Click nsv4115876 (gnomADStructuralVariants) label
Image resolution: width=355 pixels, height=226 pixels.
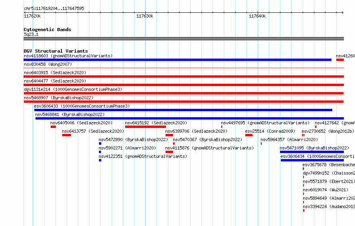point(209,148)
